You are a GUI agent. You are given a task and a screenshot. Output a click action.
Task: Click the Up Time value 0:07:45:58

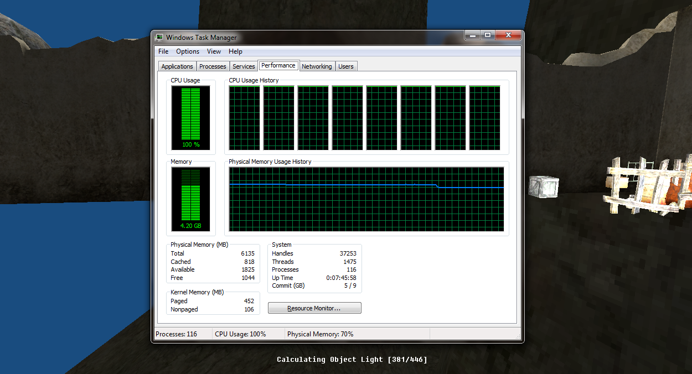tap(342, 278)
